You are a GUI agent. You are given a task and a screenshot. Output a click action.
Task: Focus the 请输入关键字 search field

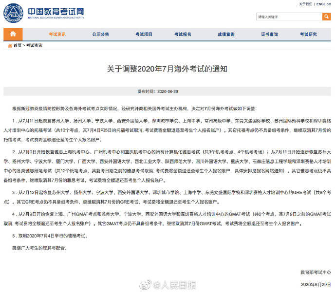(x=289, y=17)
